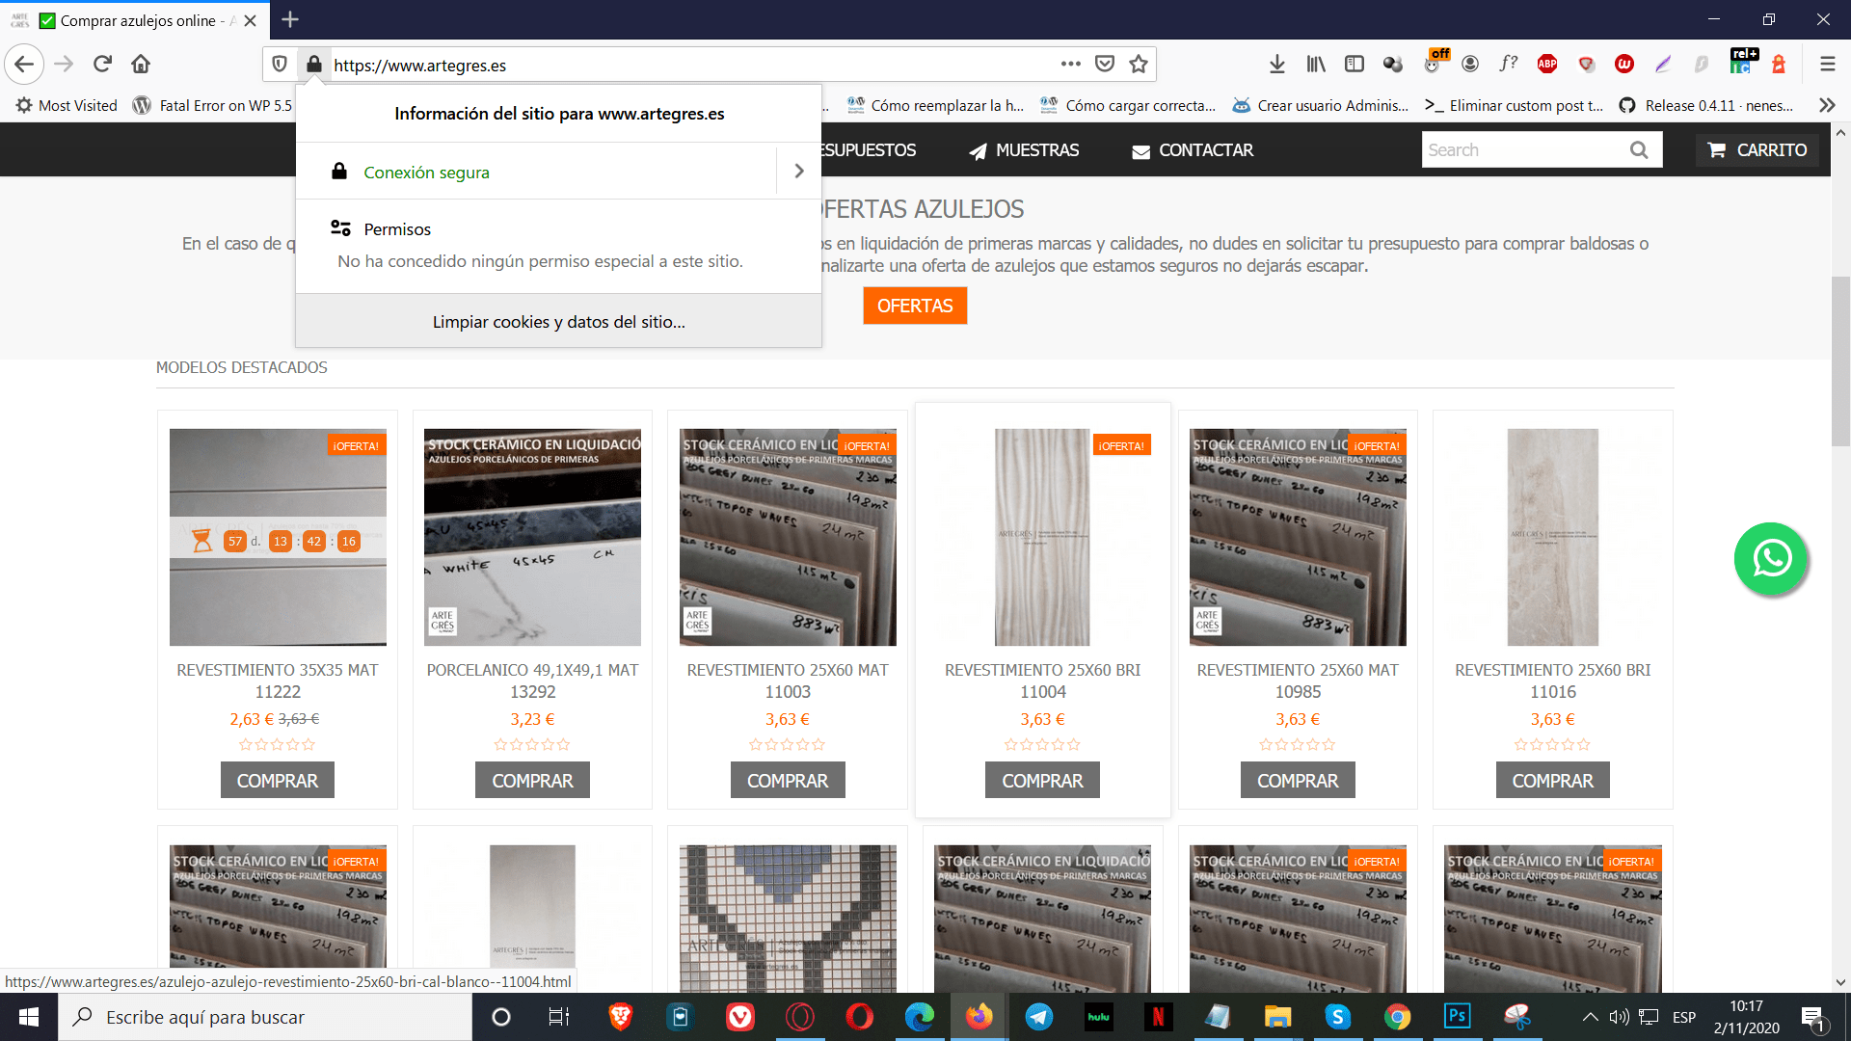This screenshot has width=1851, height=1041.
Task: Click the green WhatsApp chat bubble
Action: [x=1771, y=559]
